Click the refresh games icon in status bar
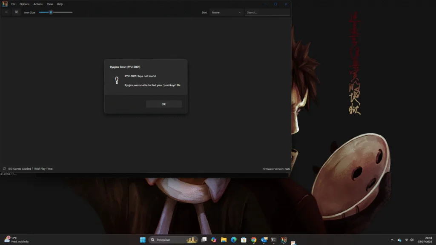This screenshot has width=436, height=245. (x=4, y=168)
